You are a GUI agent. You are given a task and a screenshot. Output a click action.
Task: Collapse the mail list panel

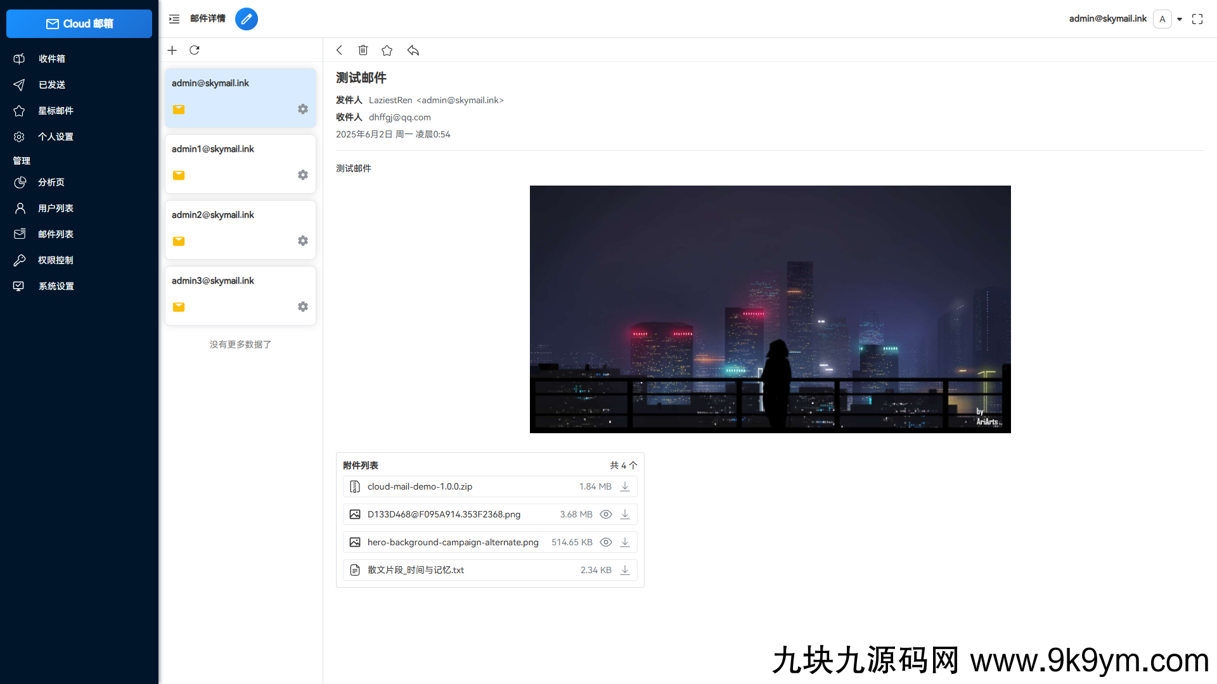(x=174, y=19)
